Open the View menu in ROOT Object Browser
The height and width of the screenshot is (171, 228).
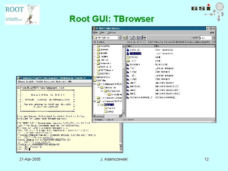tap(102, 33)
